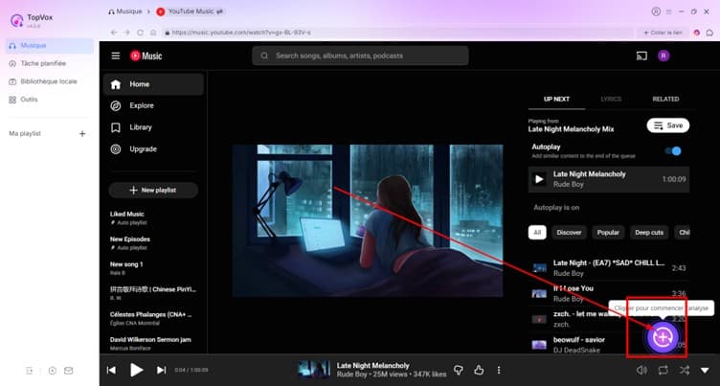Collapse the player page with the down arrow

coord(705,371)
